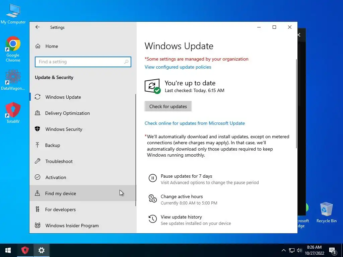Click the pause icon next to Pause updates

[x=153, y=178]
